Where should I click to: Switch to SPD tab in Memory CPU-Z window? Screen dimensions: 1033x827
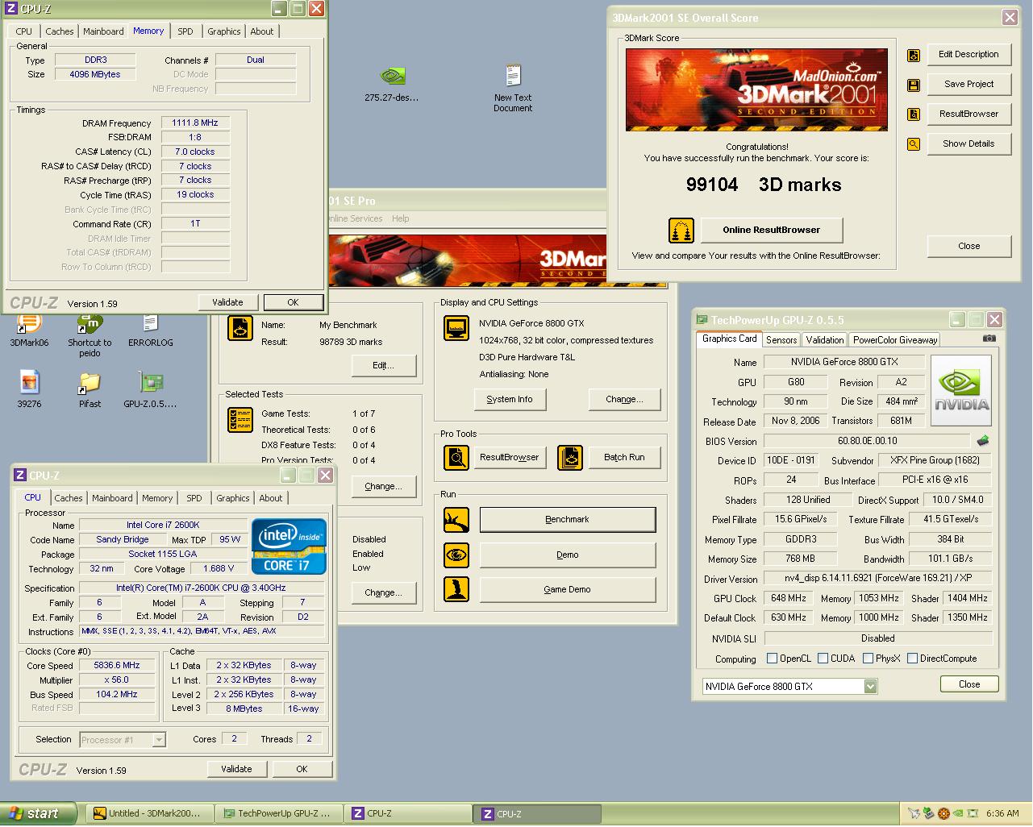click(x=185, y=31)
